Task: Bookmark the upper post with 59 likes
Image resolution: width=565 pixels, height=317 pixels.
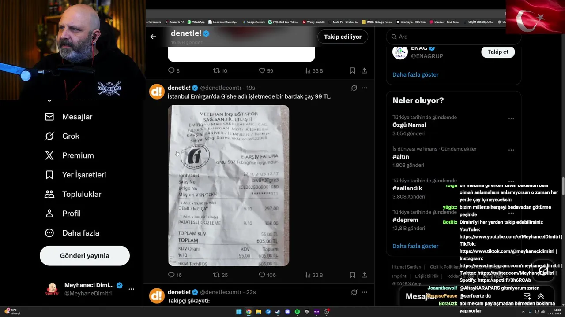Action: click(352, 70)
